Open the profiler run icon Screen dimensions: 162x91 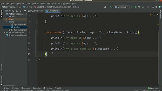(x=143, y=7)
